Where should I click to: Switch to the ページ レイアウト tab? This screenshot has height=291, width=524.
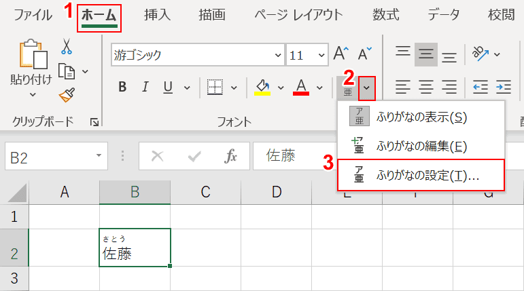click(299, 16)
